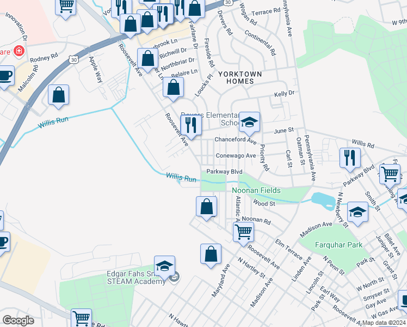Click the Malcolm Rd label

point(28,78)
